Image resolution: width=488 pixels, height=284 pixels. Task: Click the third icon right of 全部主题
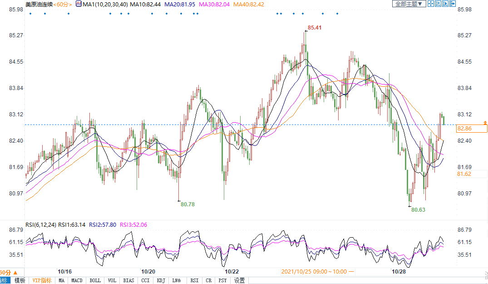[x=445, y=4]
